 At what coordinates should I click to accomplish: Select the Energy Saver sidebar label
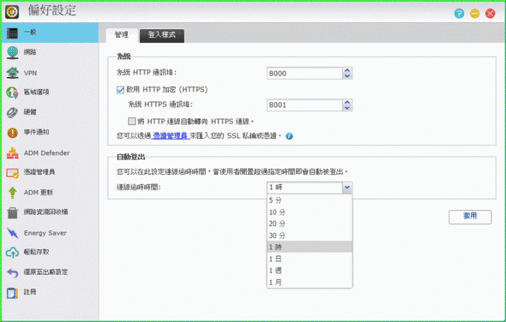click(x=45, y=233)
